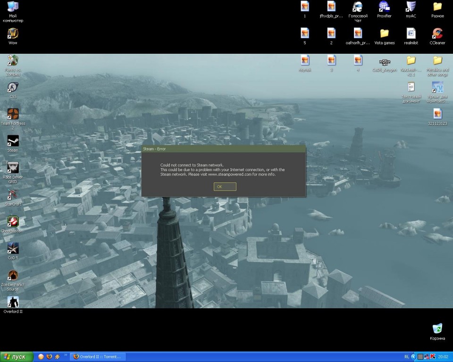Viewport: 453px width, 362px height.
Task: Select the file named 5
Action: 305,36
